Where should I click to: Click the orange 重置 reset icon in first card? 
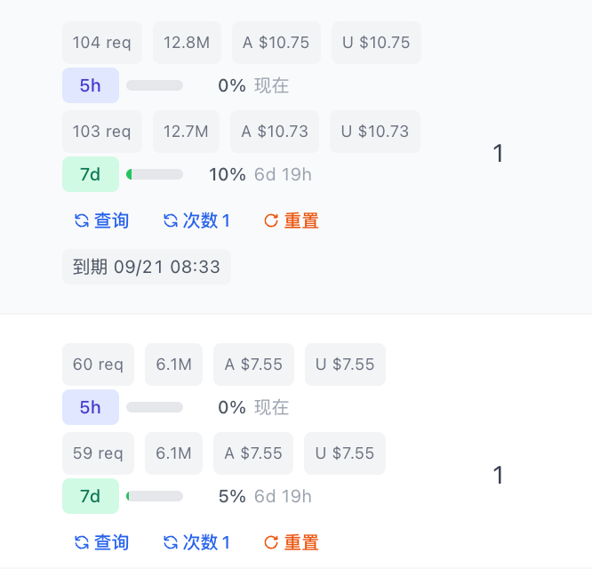tap(271, 220)
